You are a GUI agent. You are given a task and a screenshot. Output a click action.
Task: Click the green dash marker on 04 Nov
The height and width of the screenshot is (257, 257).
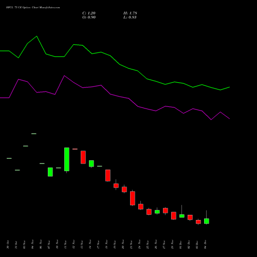point(34,134)
